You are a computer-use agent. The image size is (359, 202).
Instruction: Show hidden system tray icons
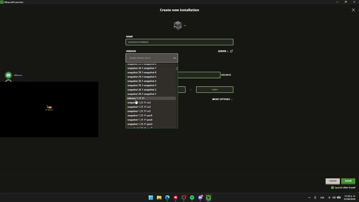(x=309, y=198)
